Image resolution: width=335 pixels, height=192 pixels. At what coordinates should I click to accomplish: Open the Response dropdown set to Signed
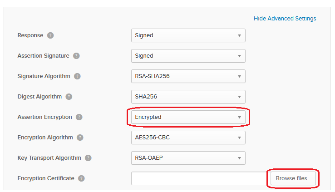188,35
